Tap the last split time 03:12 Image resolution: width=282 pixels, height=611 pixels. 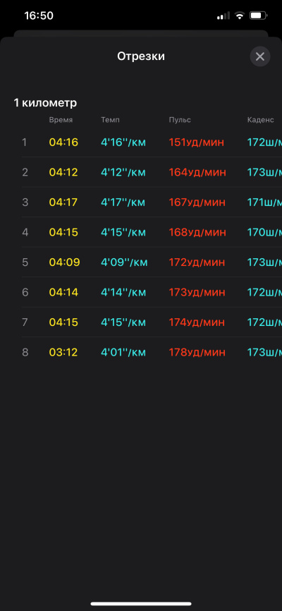63,352
